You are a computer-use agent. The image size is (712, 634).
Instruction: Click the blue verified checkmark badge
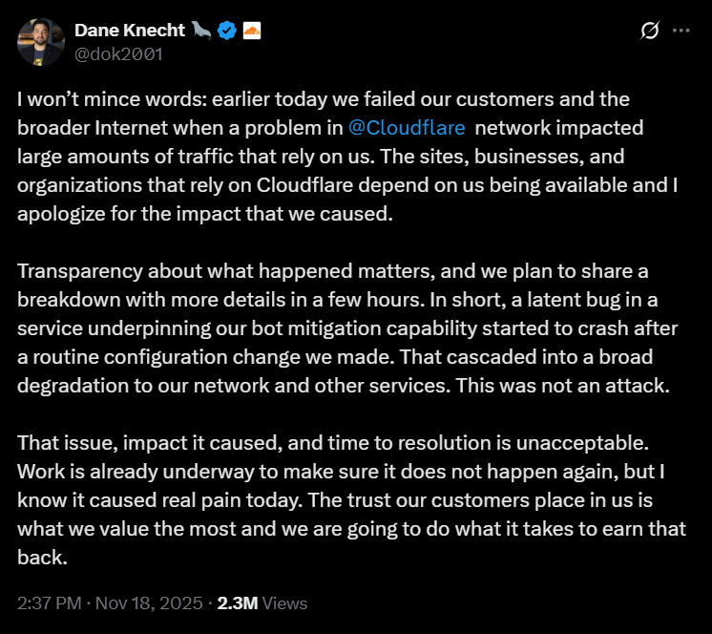point(227,31)
